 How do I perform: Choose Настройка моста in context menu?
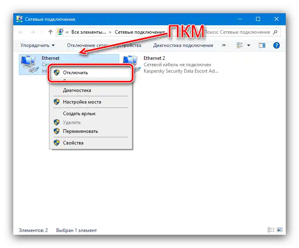coord(91,102)
